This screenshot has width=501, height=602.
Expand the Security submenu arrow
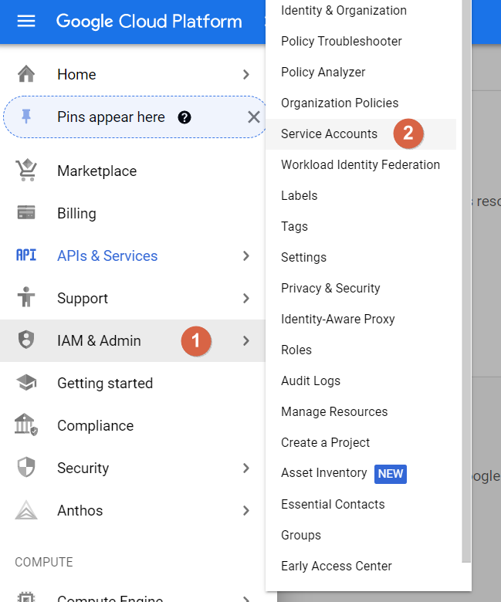[x=245, y=468]
